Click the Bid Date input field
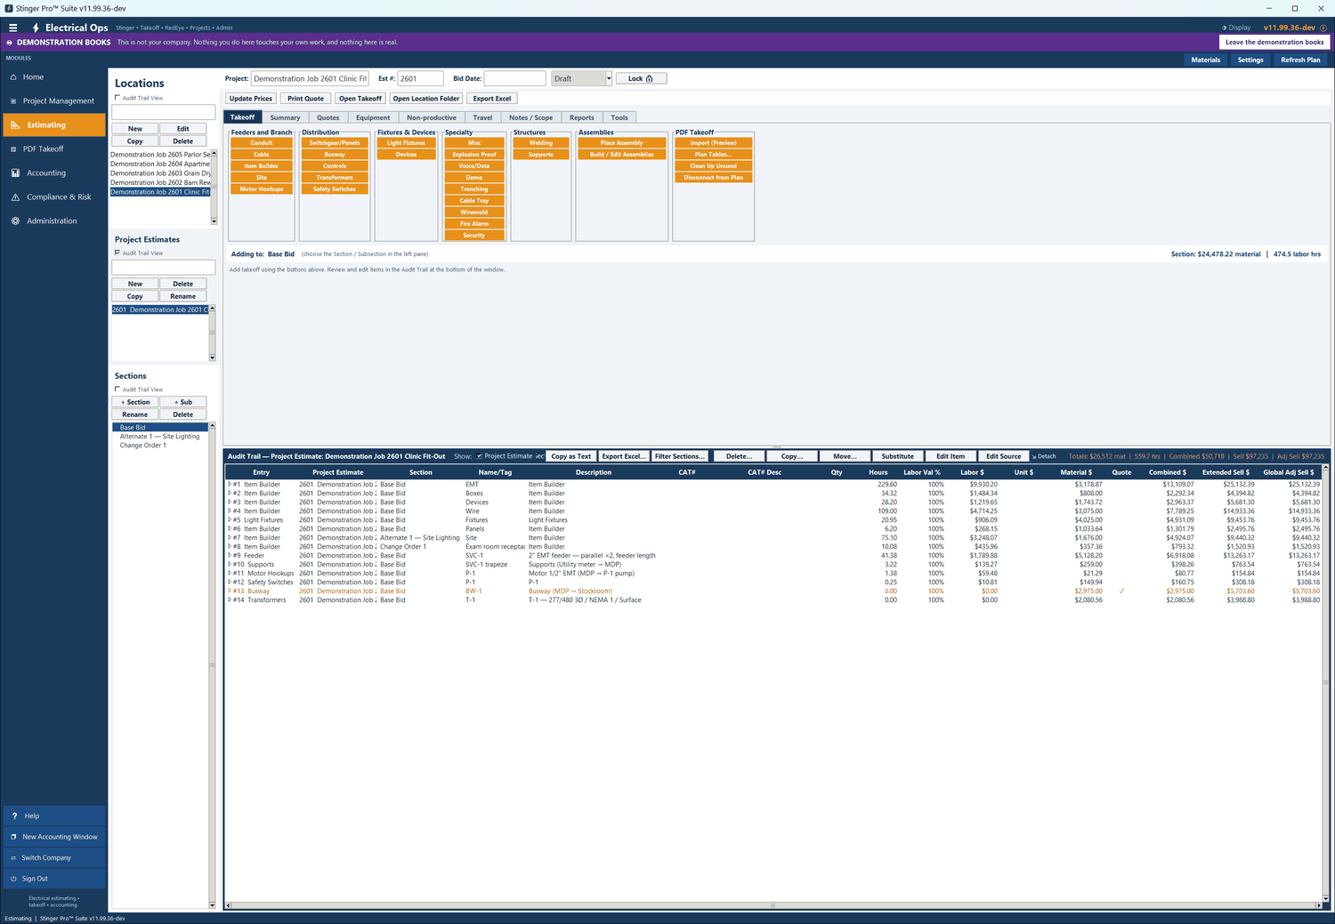Image resolution: width=1335 pixels, height=924 pixels. click(x=514, y=78)
